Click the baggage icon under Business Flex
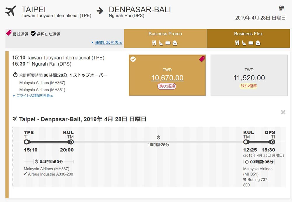Image resolution: width=292 pixels, height=202 pixels. tap(251, 43)
